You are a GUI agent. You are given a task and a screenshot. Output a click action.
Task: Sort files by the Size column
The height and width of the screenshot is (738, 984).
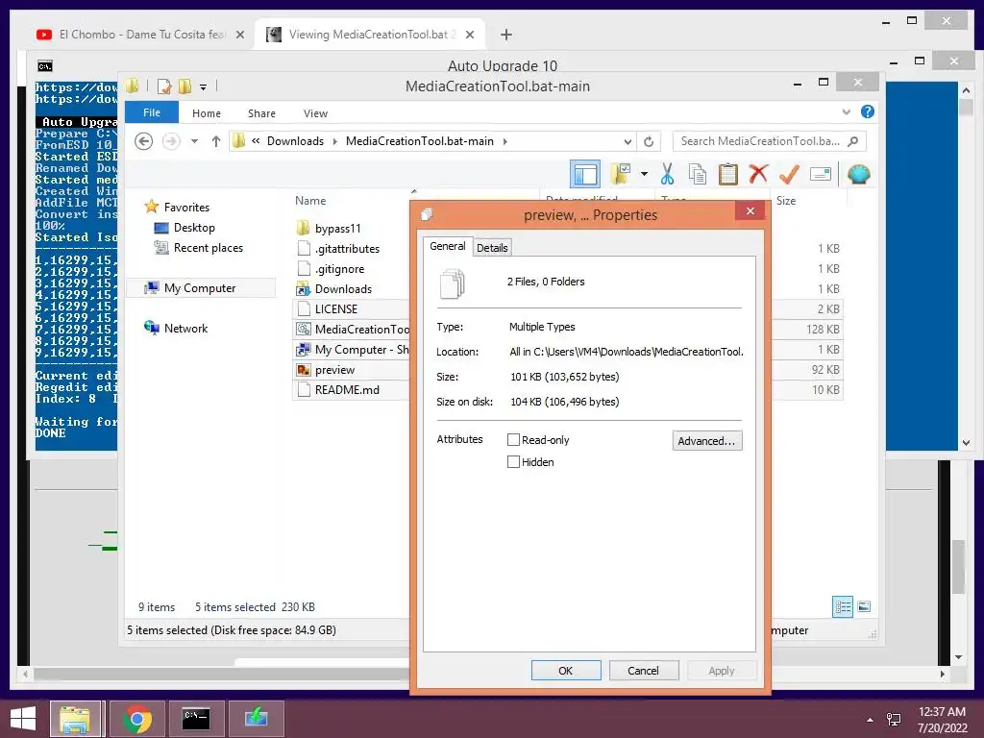pyautogui.click(x=786, y=201)
